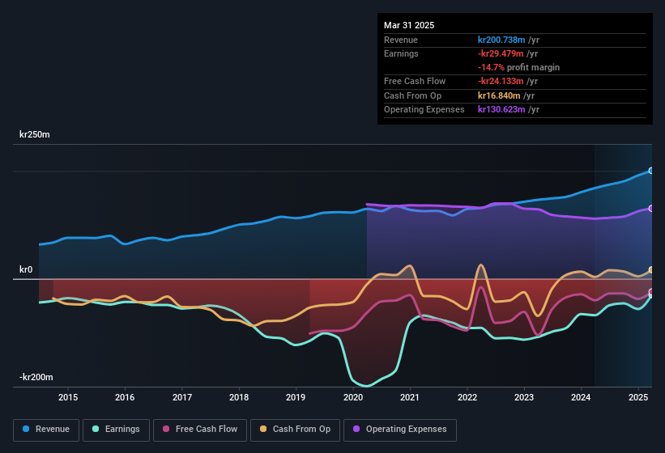Image resolution: width=665 pixels, height=453 pixels.
Task: Click the kr250m y-axis label
Action: coord(34,134)
